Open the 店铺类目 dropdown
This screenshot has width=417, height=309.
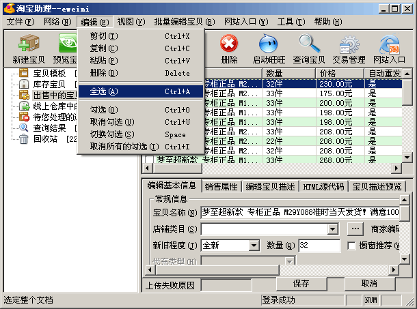point(333,229)
